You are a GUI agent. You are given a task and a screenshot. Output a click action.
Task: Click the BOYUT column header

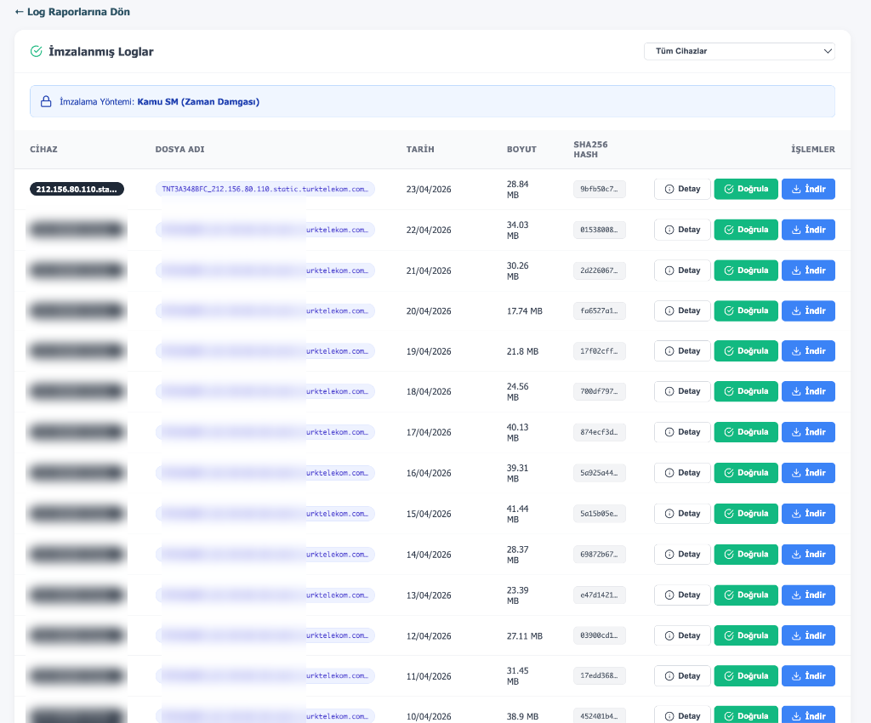coord(521,150)
